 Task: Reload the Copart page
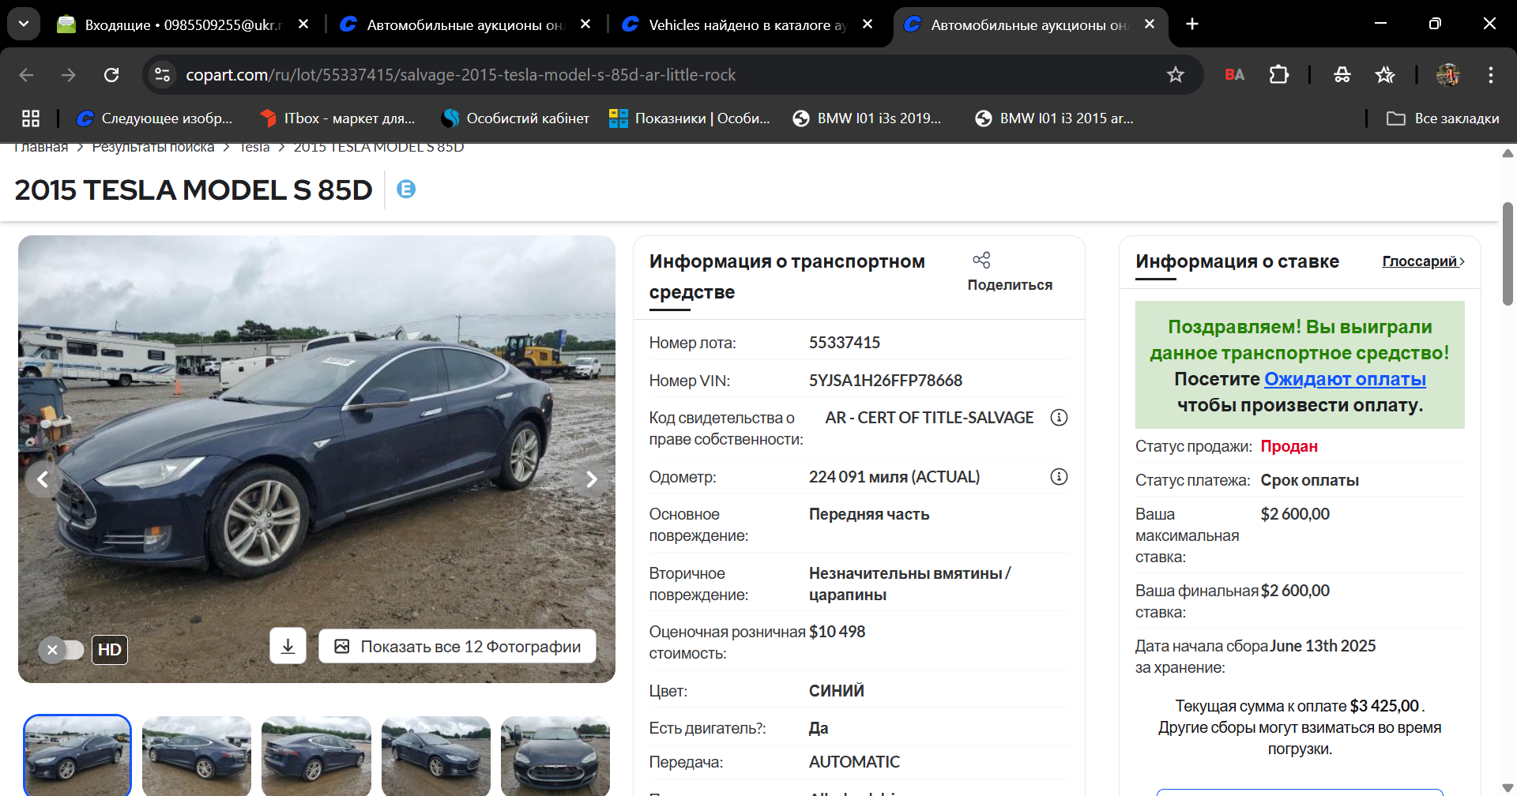pyautogui.click(x=111, y=75)
